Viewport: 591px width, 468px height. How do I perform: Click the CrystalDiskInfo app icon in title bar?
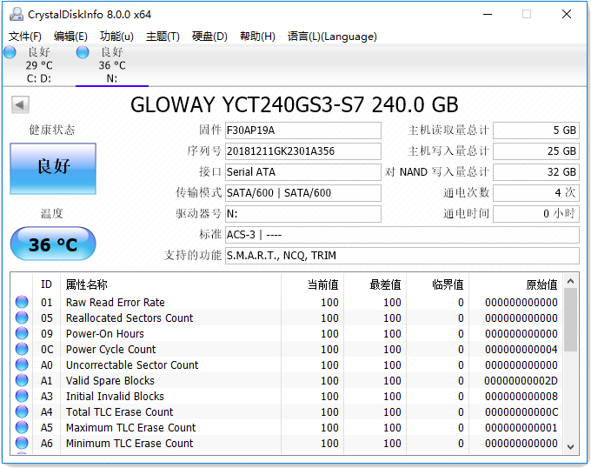click(15, 14)
